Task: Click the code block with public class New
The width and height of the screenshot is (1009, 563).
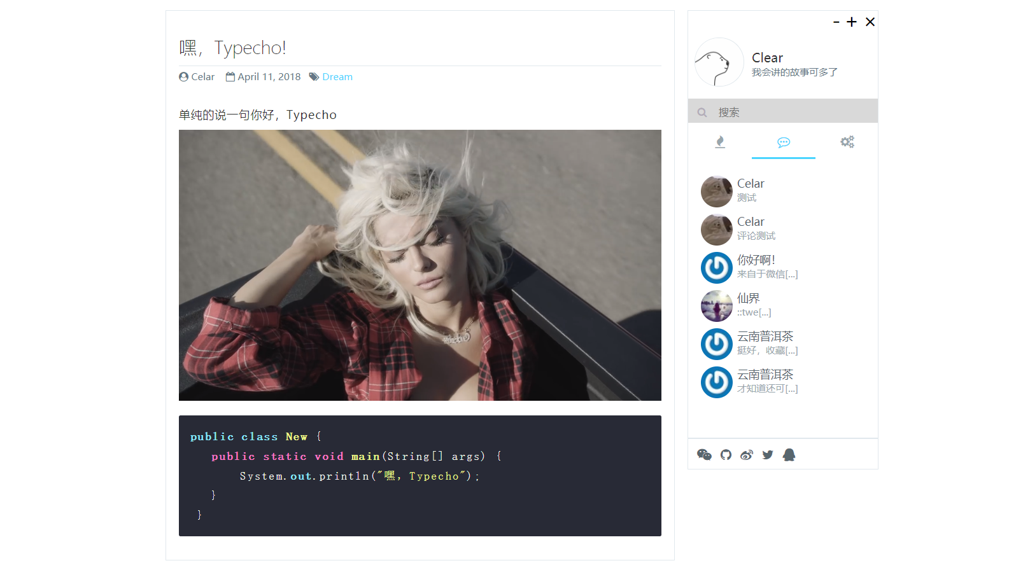Action: click(420, 476)
